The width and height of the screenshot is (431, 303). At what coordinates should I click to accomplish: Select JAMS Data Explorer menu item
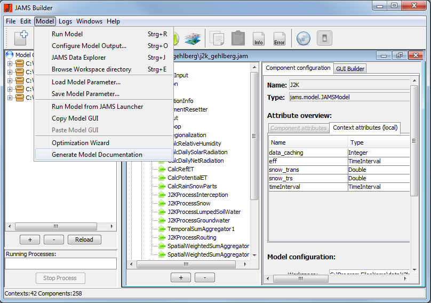(x=78, y=58)
